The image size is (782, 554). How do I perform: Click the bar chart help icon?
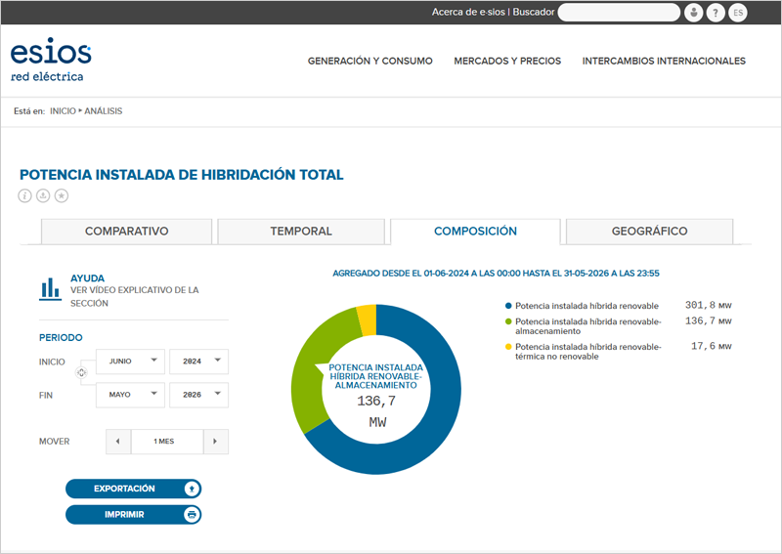pyautogui.click(x=51, y=288)
